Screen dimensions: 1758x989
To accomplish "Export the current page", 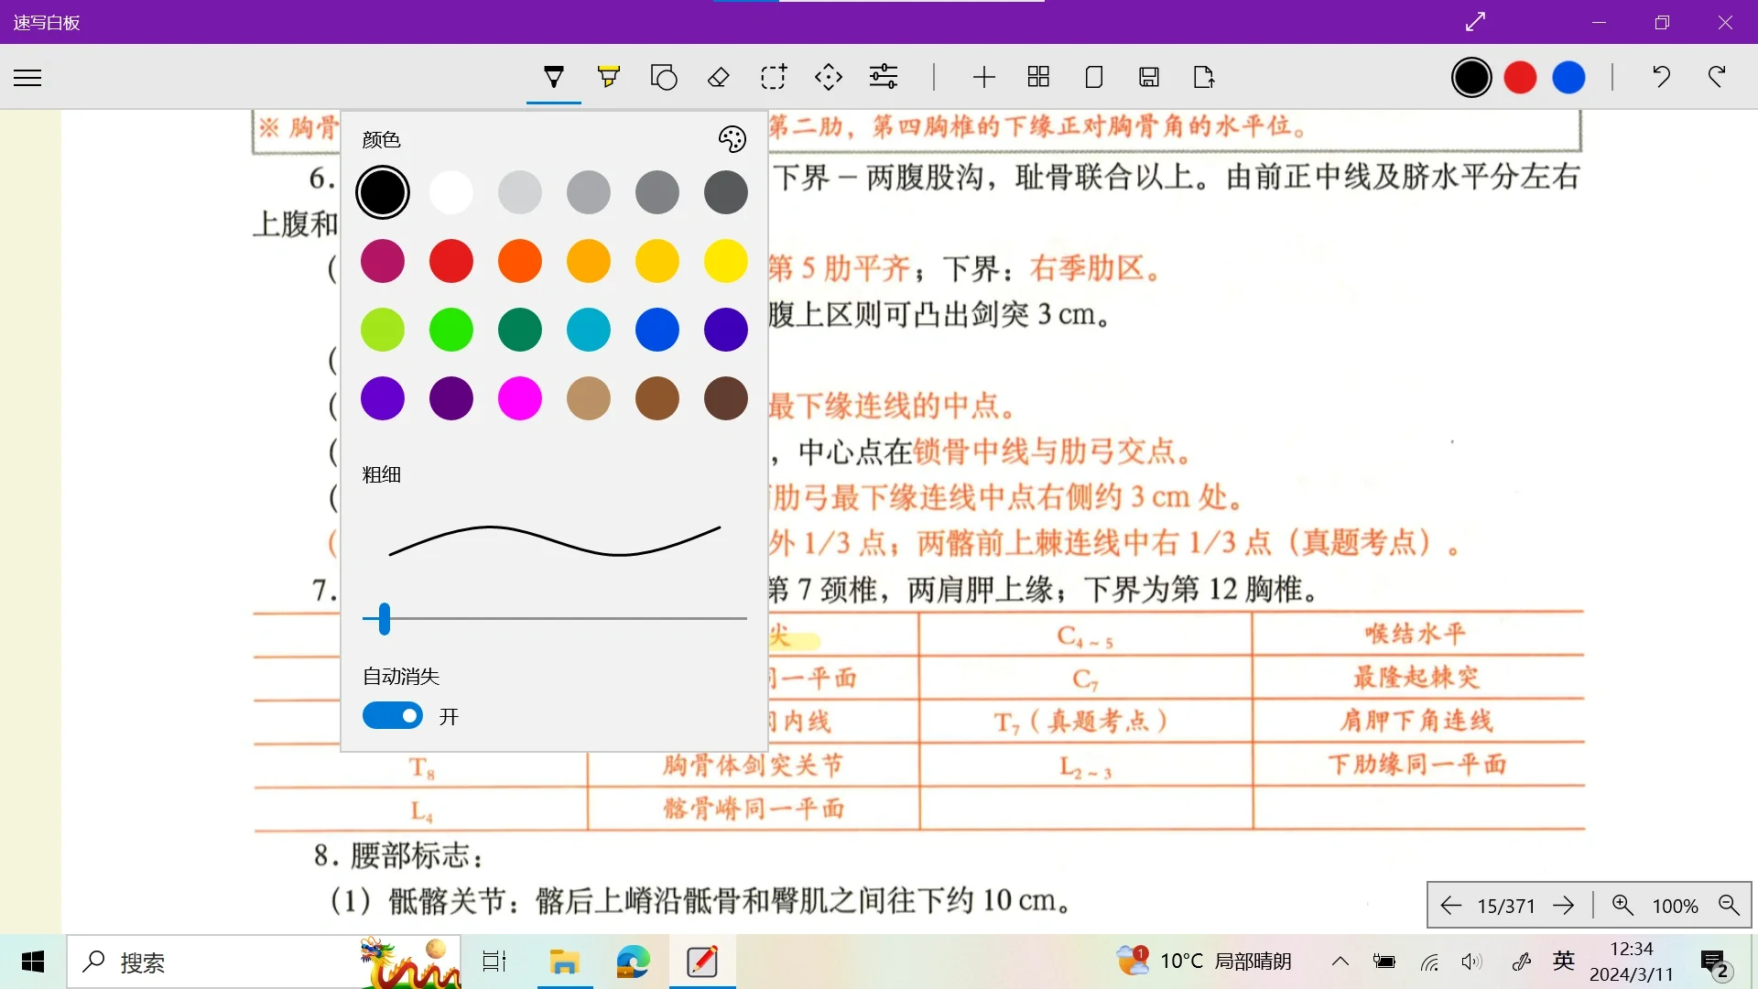I will 1203,77.
